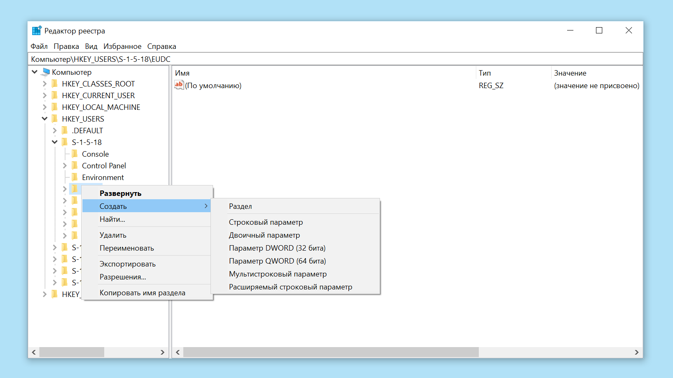This screenshot has width=673, height=378.
Task: Sort values by the Значение column header
Action: tap(597, 73)
